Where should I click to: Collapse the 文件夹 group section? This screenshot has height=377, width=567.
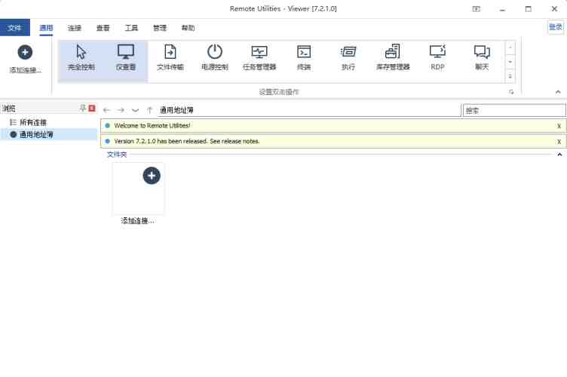(559, 155)
